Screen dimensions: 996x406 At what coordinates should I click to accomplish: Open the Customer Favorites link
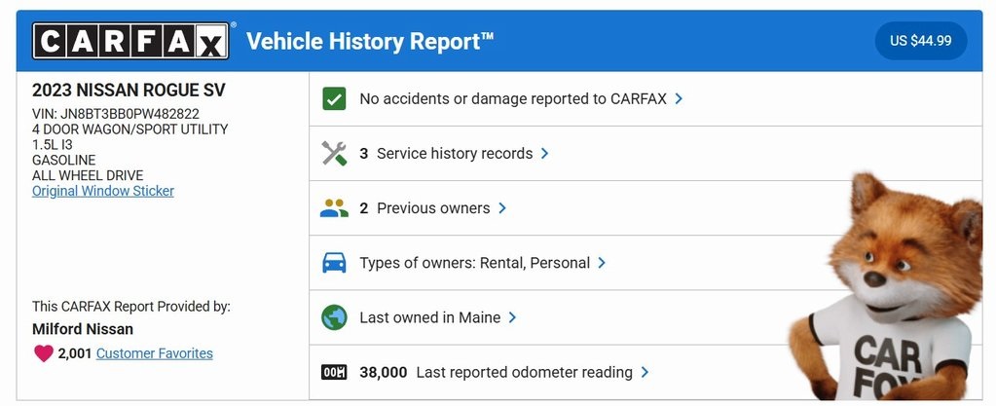click(154, 353)
